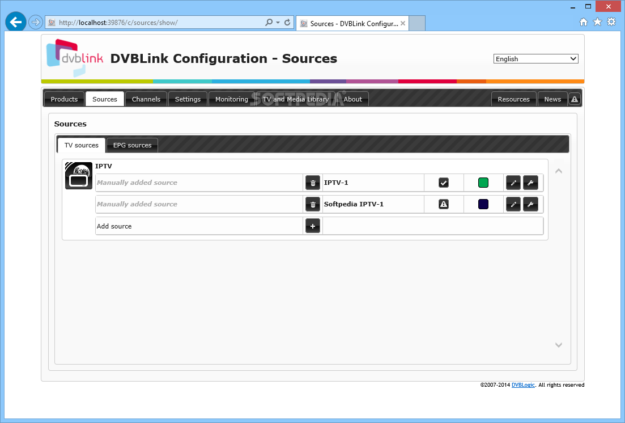Viewport: 625px width, 423px height.
Task: Click the Softpedia IPTV-1 source name
Action: click(354, 204)
